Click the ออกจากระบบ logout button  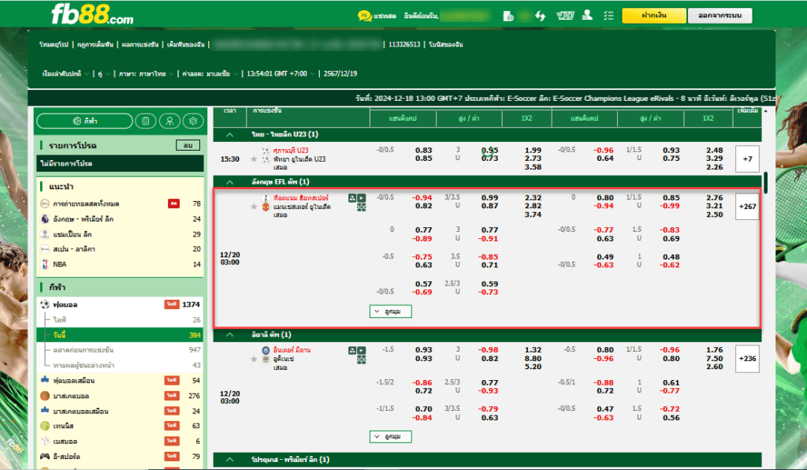[720, 16]
